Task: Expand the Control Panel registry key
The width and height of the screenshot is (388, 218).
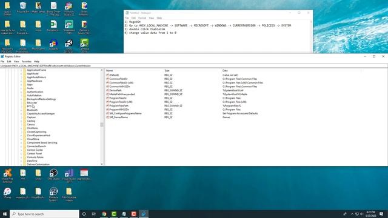Action: (21, 153)
